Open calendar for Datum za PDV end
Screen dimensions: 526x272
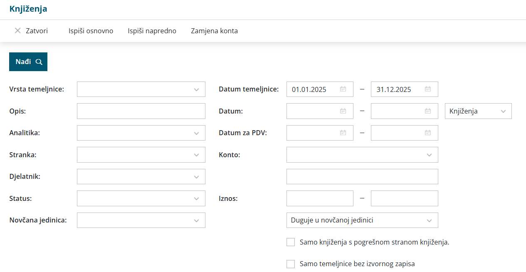tap(428, 133)
